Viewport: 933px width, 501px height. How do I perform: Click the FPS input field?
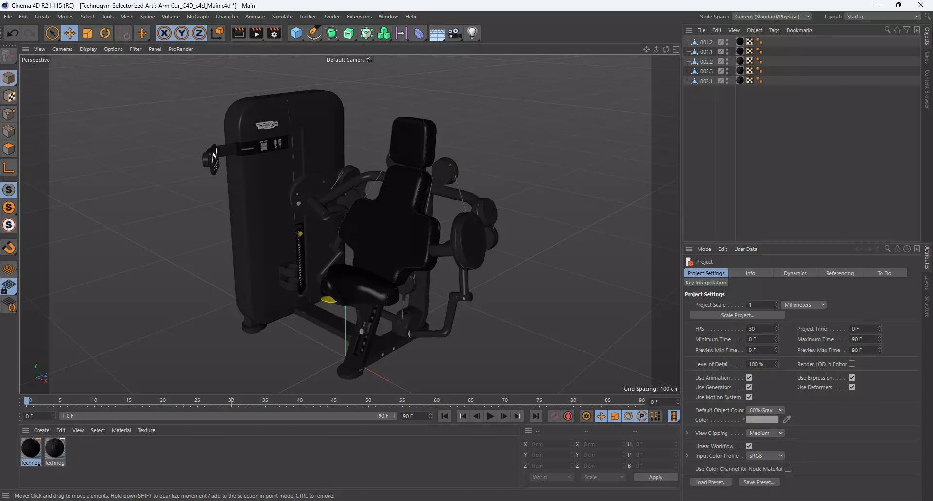click(760, 329)
